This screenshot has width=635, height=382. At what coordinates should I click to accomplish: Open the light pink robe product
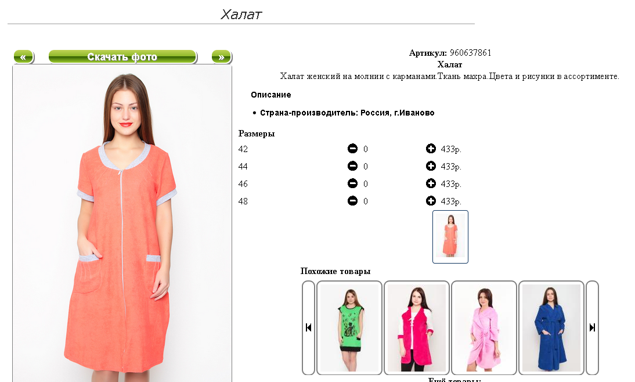(484, 327)
